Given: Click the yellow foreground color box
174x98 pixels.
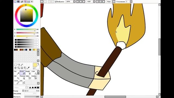Looking at the screenshot, I should pos(35,65).
